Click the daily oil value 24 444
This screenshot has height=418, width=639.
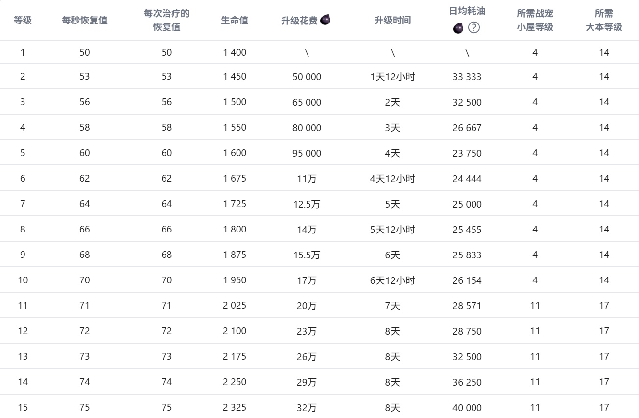(x=467, y=179)
